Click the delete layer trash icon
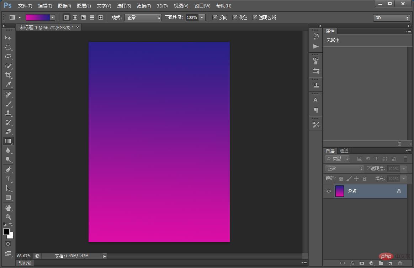Viewport: 414px width, 268px height. (x=400, y=263)
